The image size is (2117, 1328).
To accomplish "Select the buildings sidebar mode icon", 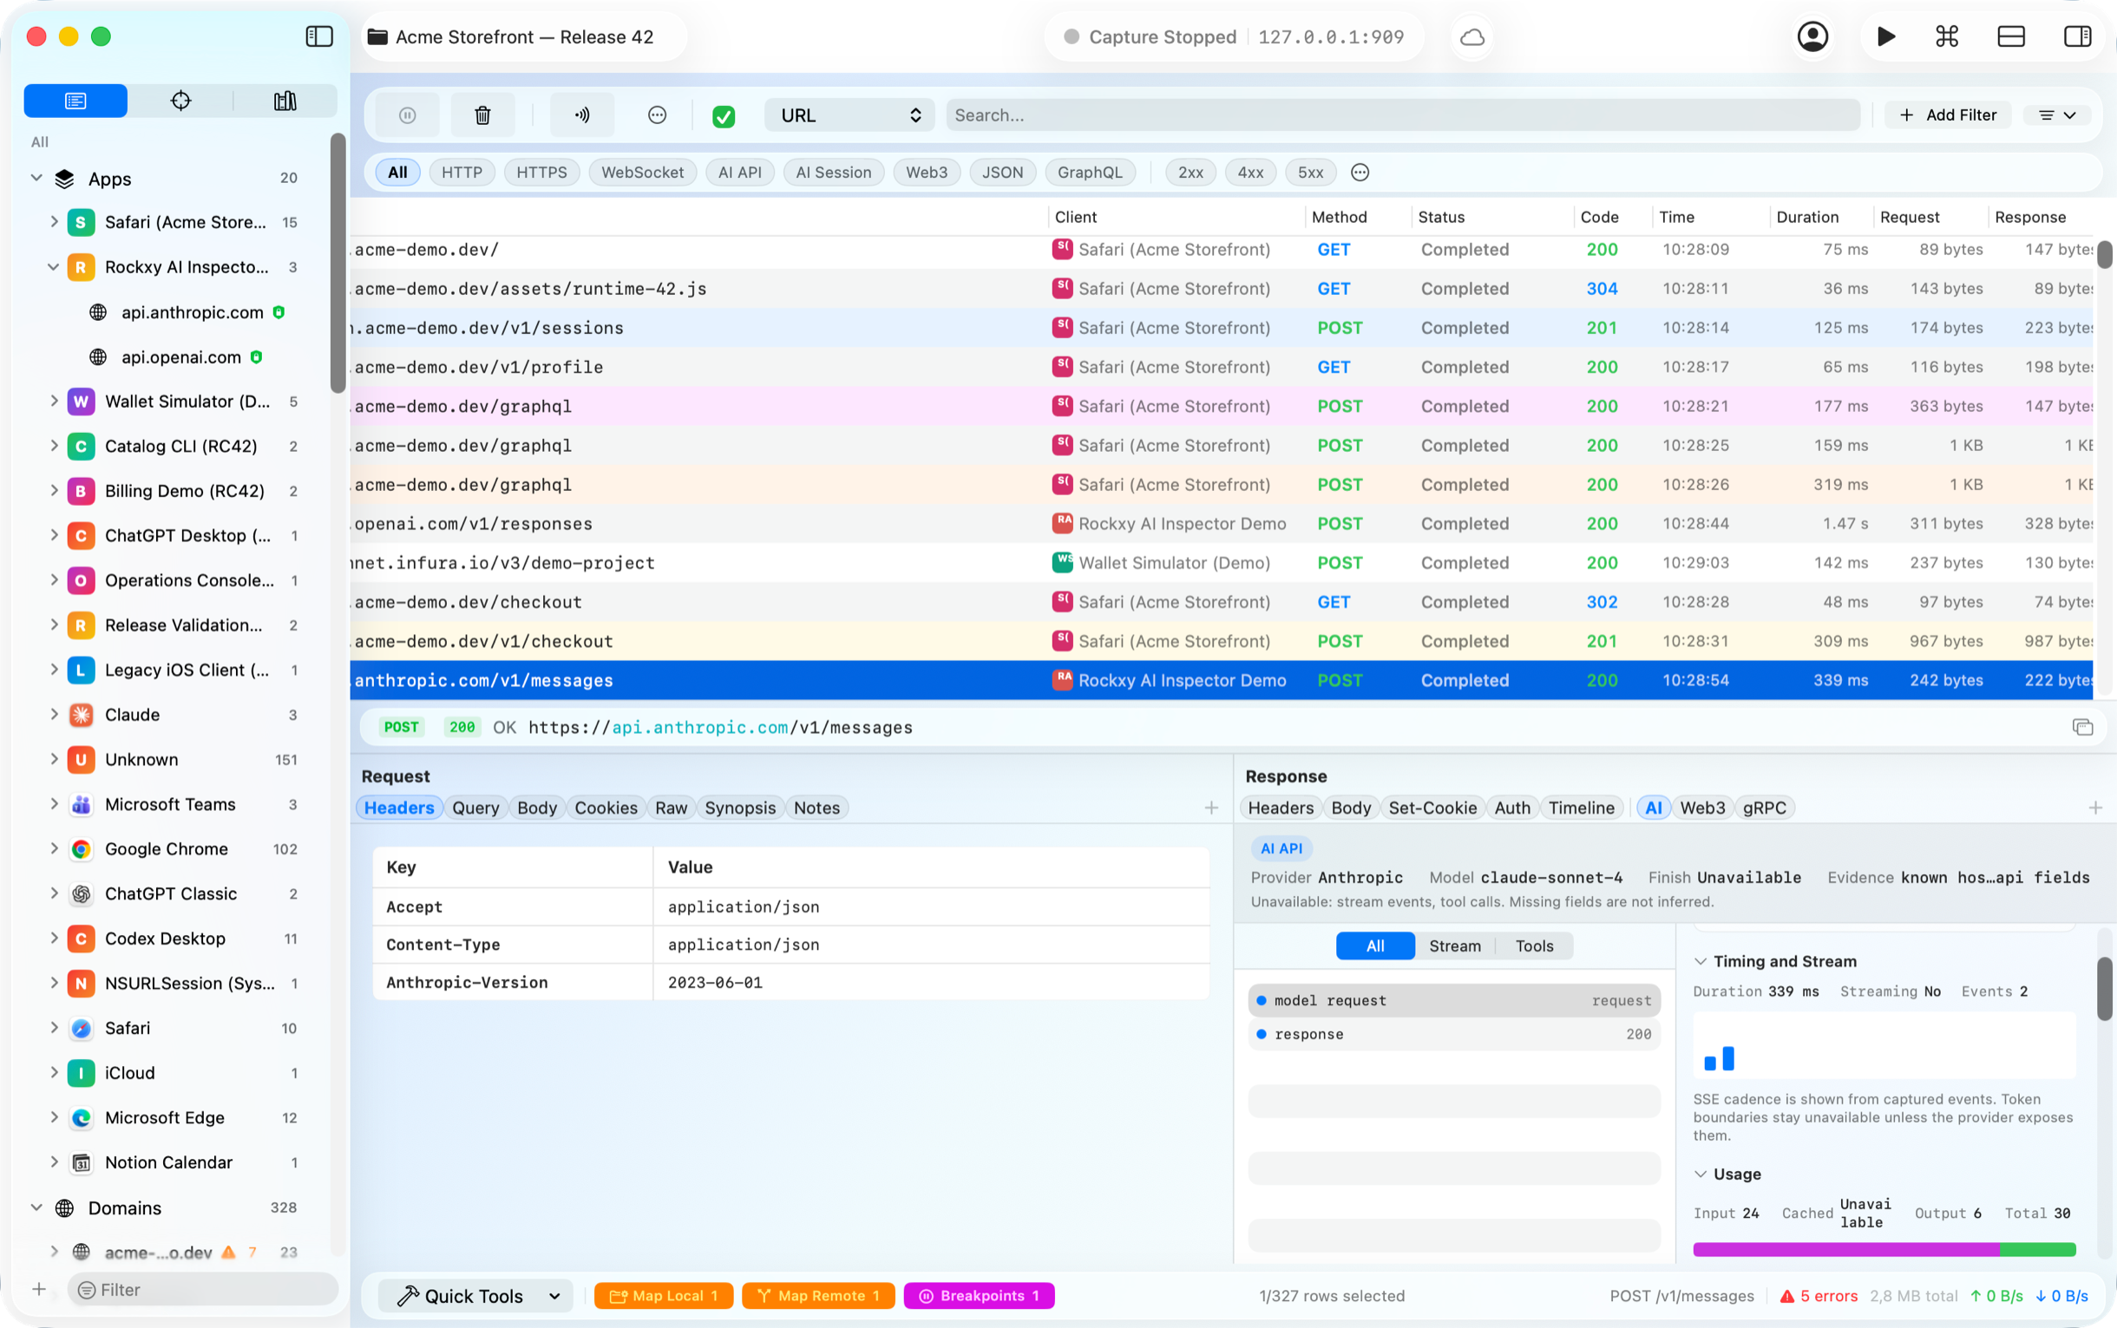I will (x=285, y=101).
